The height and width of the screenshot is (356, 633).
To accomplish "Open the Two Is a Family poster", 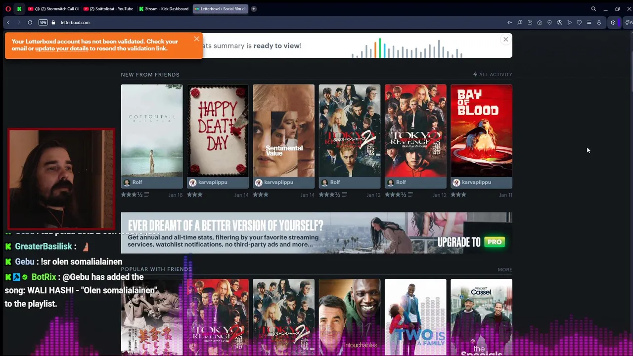I will [x=415, y=317].
